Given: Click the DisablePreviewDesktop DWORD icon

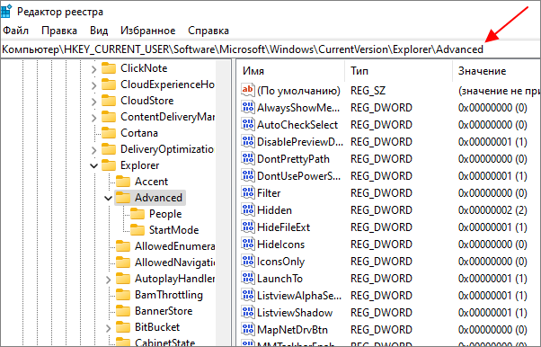Looking at the screenshot, I should pos(248,141).
